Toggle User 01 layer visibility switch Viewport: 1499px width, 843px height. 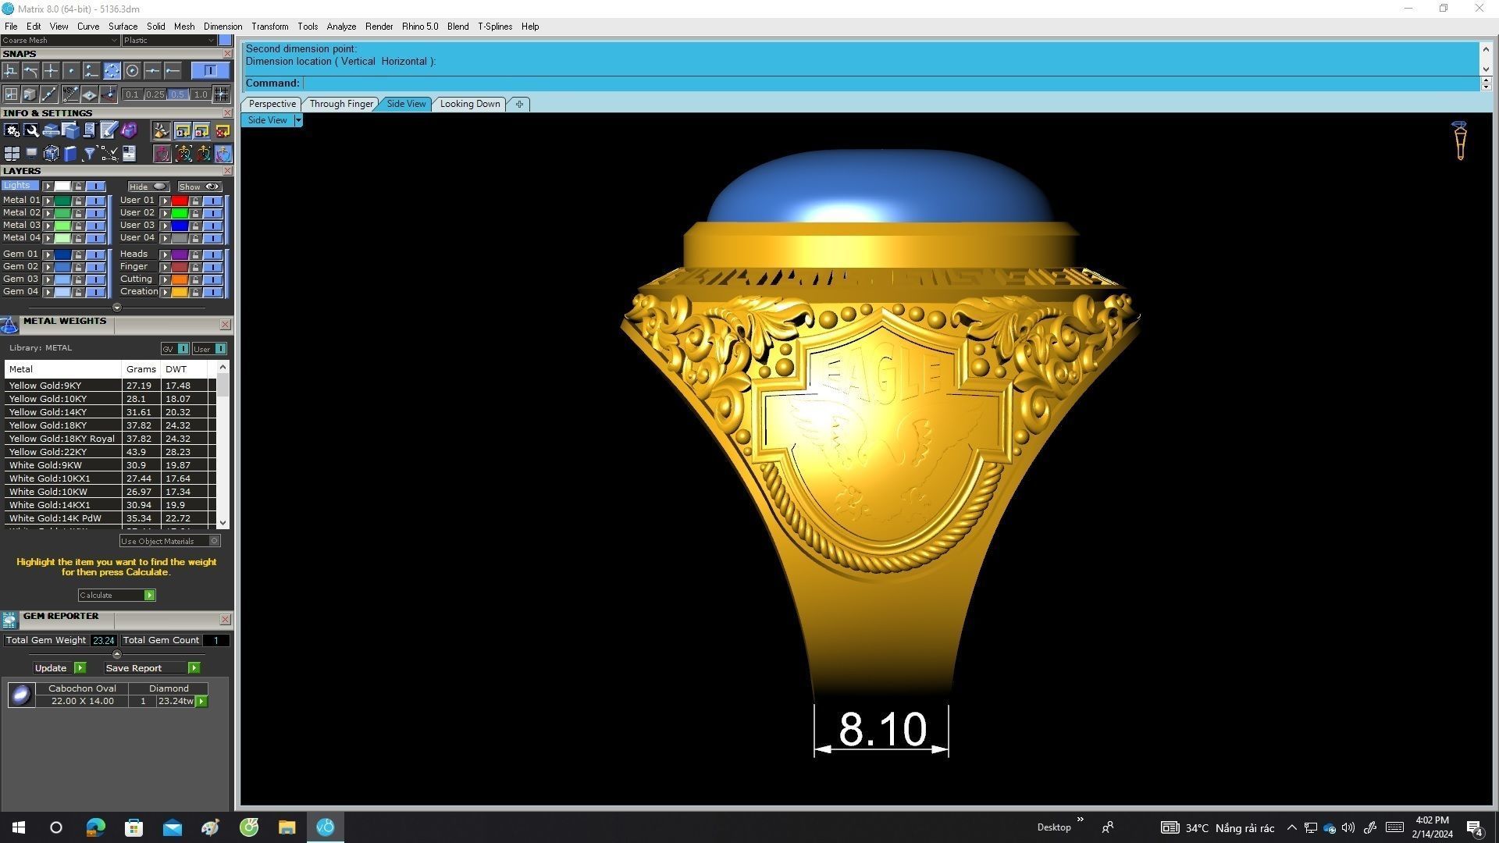pos(212,201)
